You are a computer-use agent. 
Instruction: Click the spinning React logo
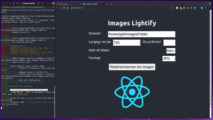(x=132, y=92)
